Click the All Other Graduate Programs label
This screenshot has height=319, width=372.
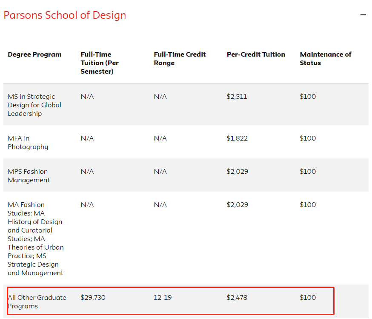pyautogui.click(x=37, y=302)
